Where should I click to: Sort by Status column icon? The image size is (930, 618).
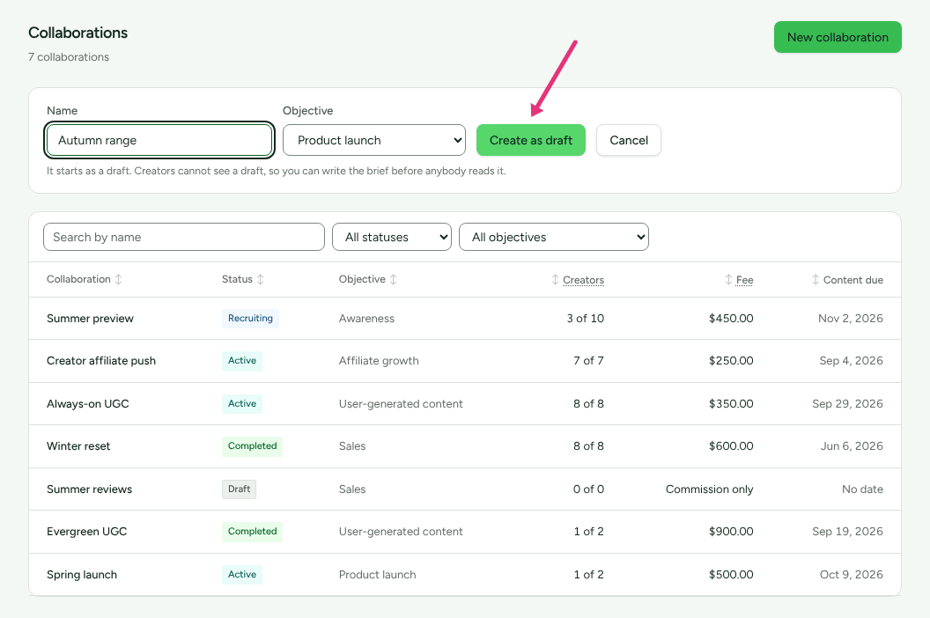point(261,279)
